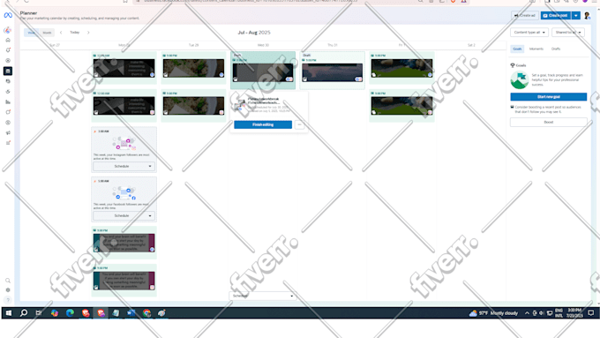Open the Windows notification center icon
The height and width of the screenshot is (338, 600).
coord(591,313)
